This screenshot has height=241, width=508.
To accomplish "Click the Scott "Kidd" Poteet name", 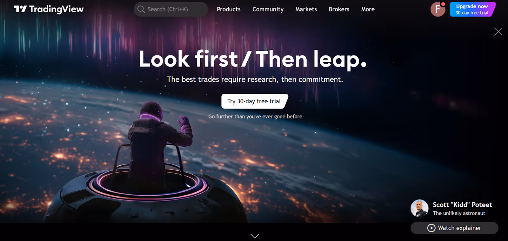I will tap(462, 205).
